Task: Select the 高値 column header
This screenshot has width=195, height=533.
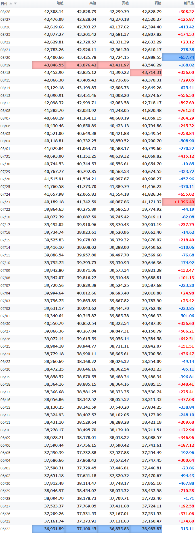Action: coord(93,3)
